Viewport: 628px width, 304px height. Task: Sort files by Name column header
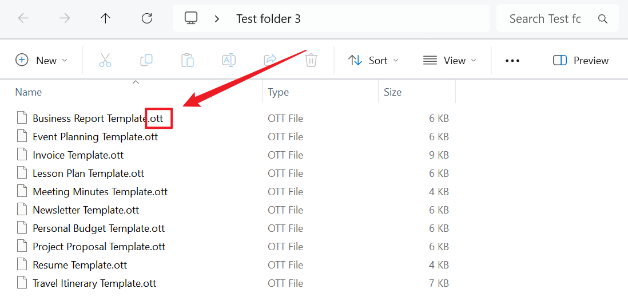(x=29, y=92)
